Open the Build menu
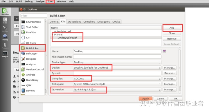 pyautogui.click(x=19, y=1)
